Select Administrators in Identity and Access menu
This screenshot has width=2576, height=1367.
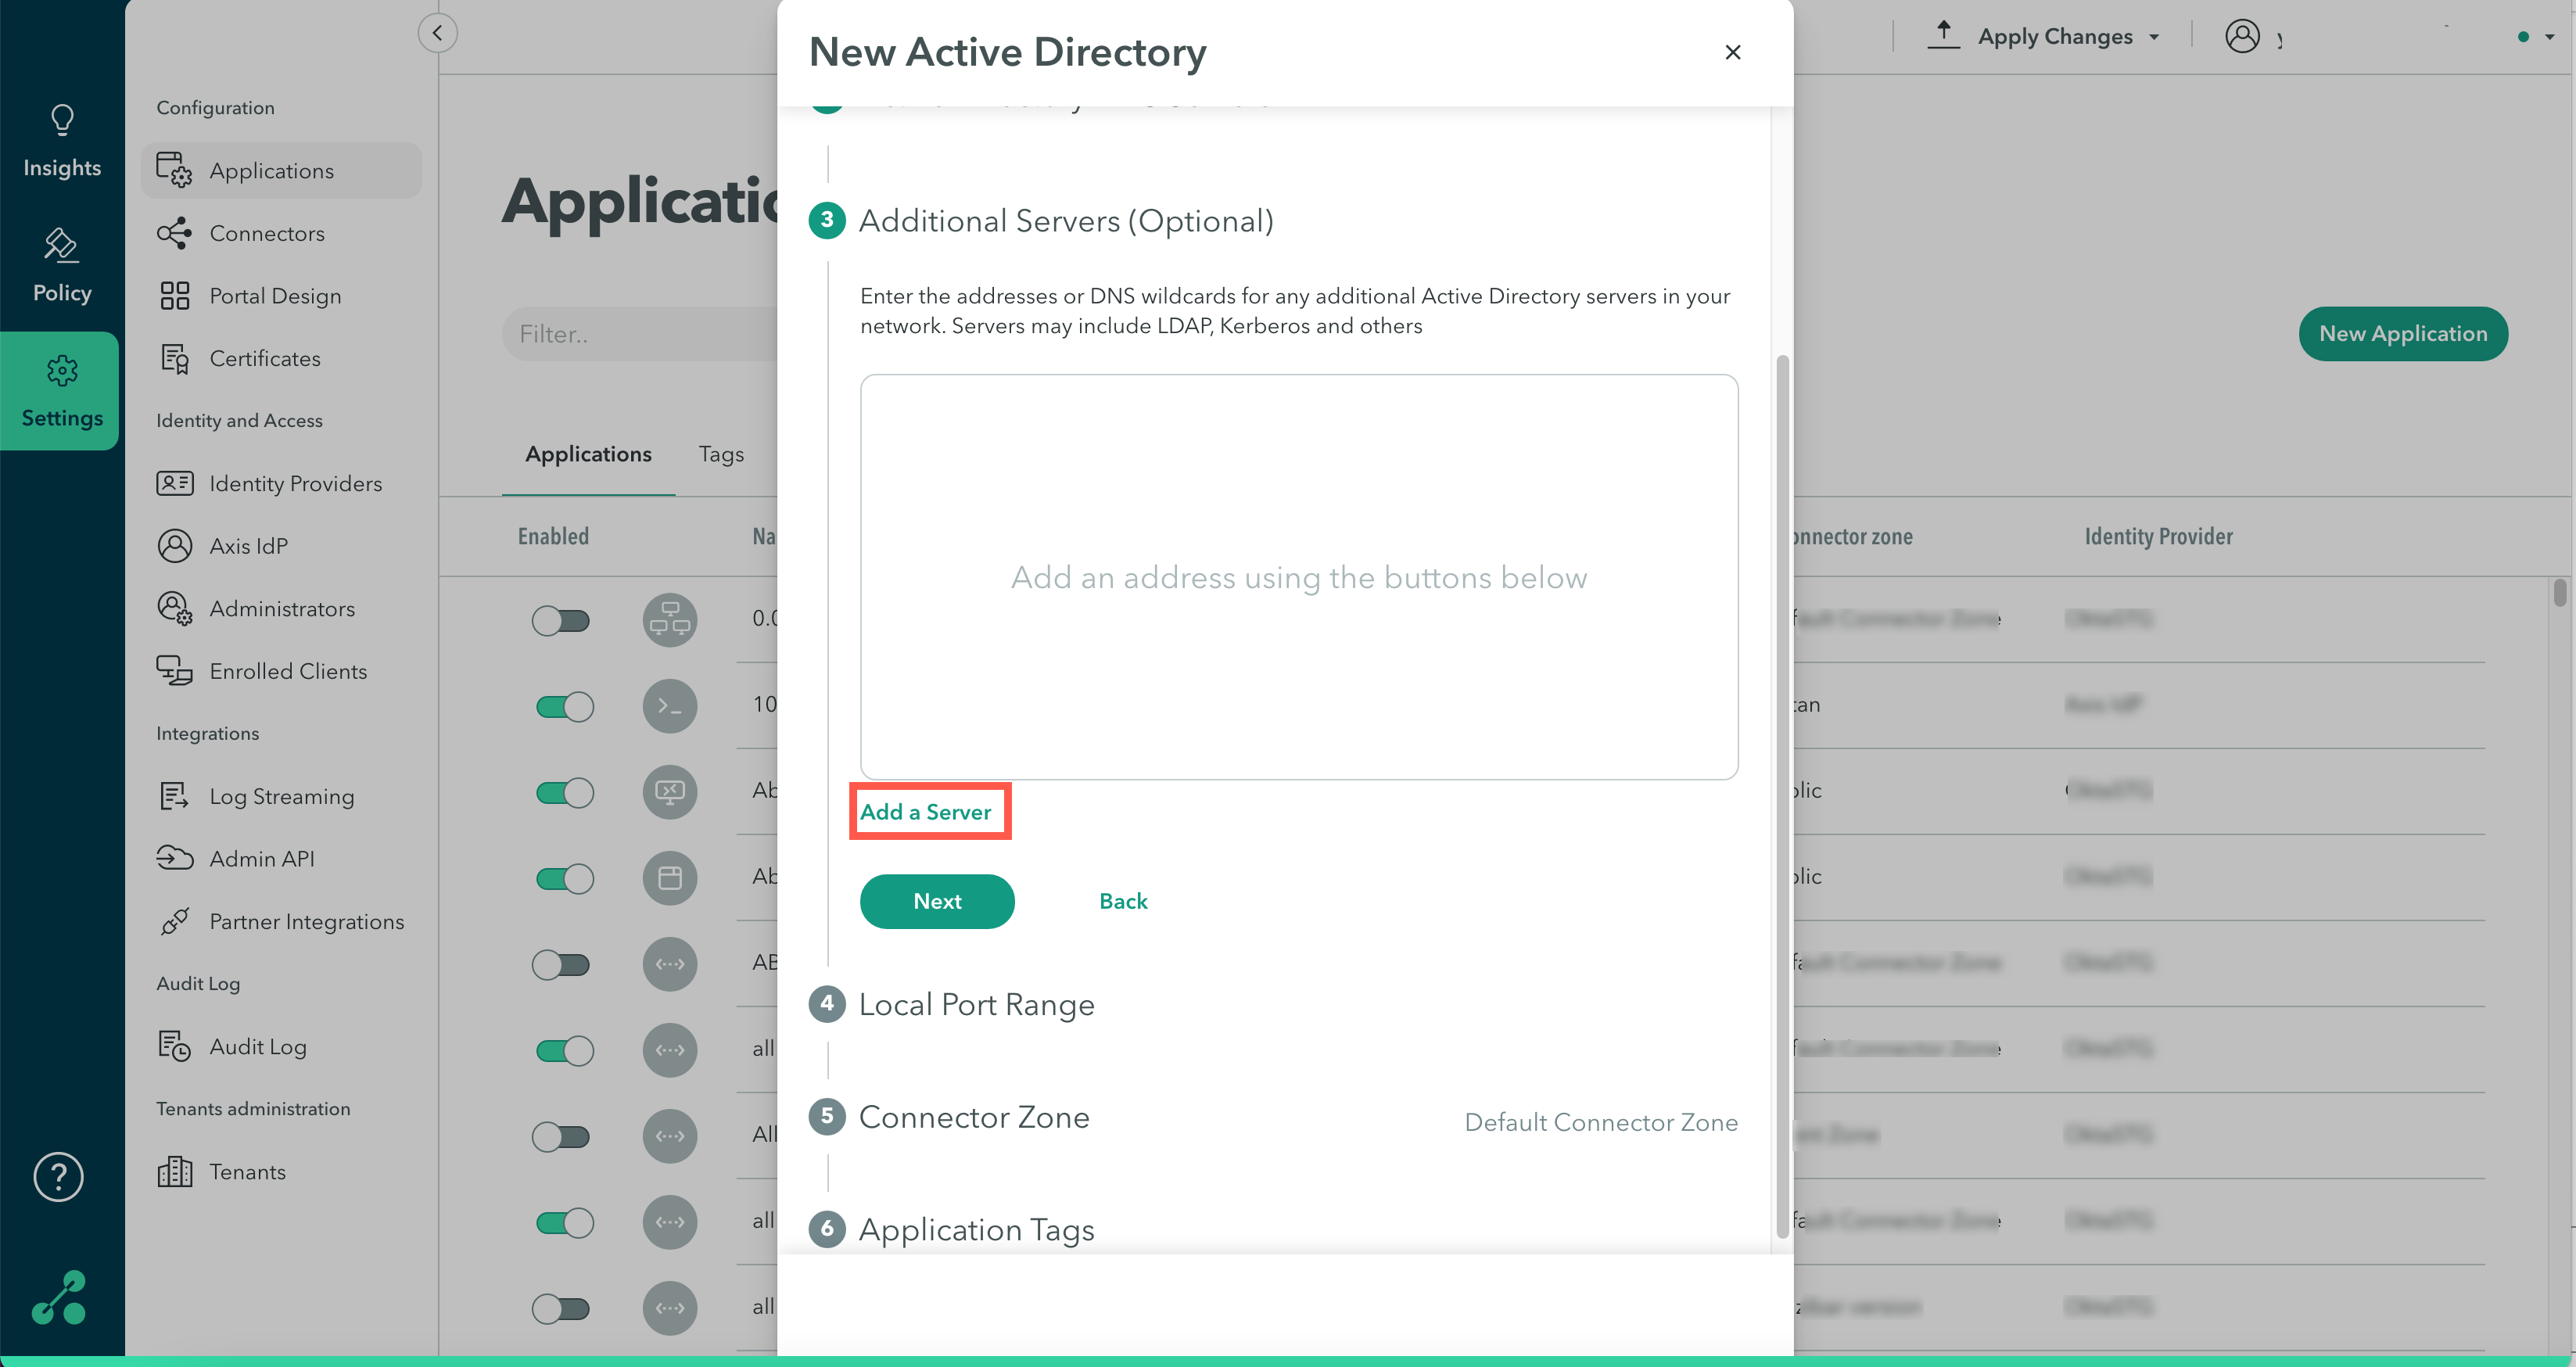pyautogui.click(x=282, y=609)
